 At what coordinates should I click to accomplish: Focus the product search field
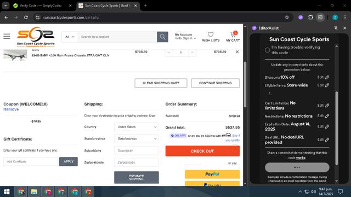point(117,37)
